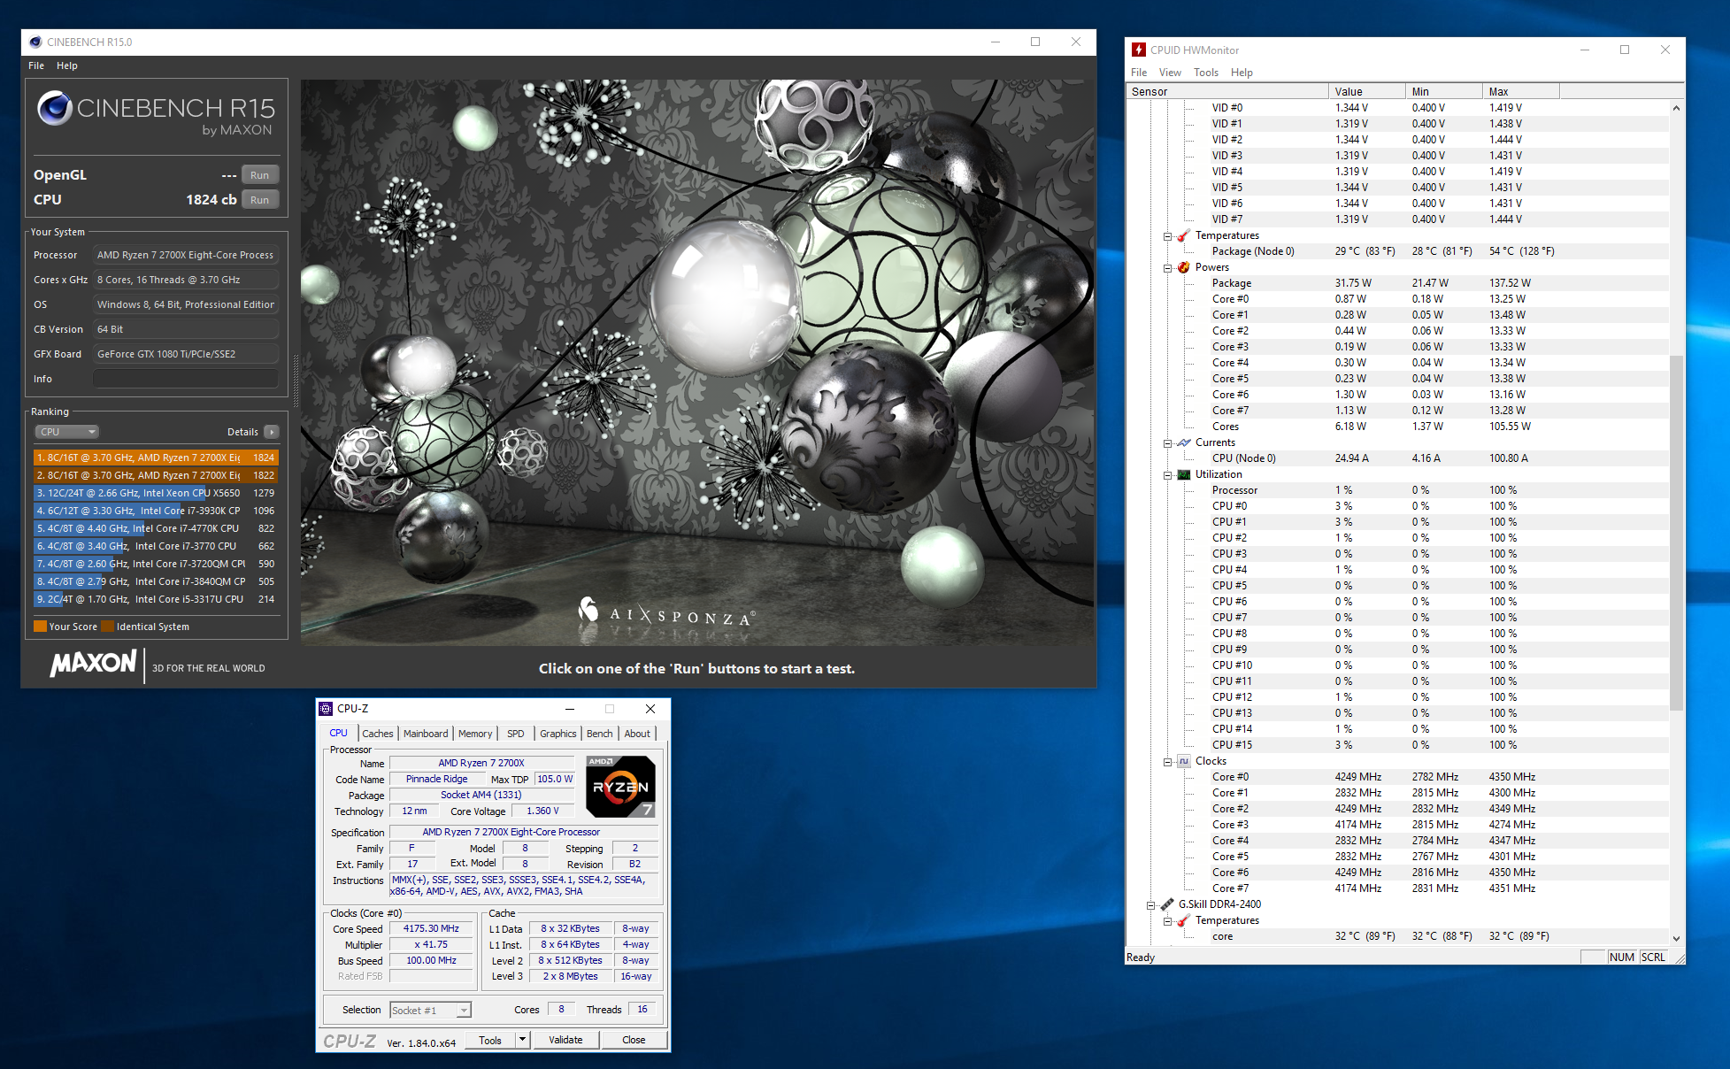
Task: Collapse the Clocks node in HWMonitor
Action: tap(1168, 762)
